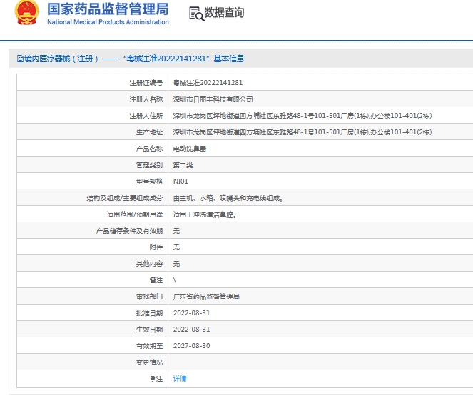Click the 管理类别 label

coord(149,165)
